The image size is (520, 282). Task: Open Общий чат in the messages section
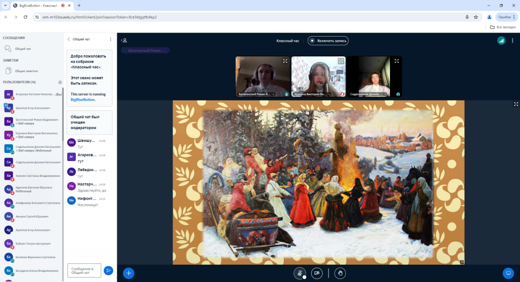[23, 49]
